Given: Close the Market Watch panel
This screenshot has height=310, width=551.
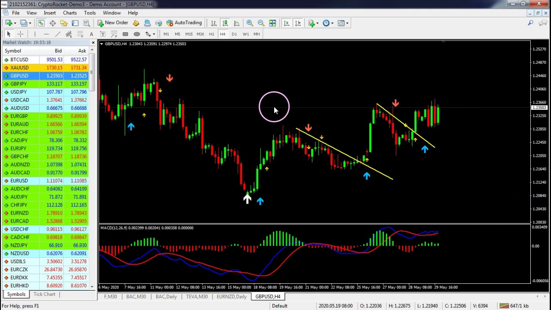Looking at the screenshot, I should pyautogui.click(x=93, y=42).
